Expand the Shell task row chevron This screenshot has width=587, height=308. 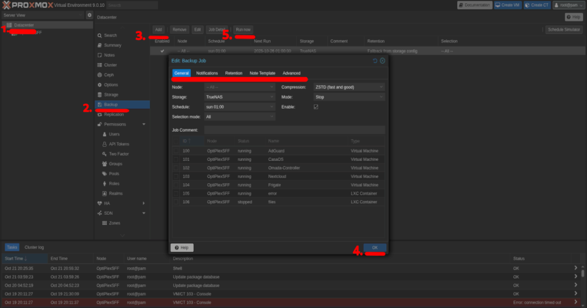pos(576,267)
